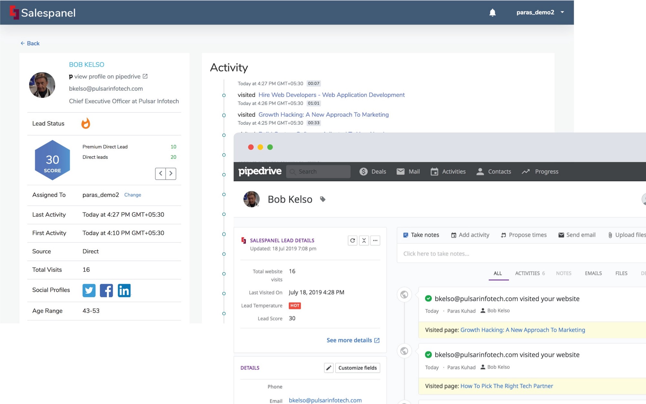This screenshot has width=646, height=404.
Task: Click the collapse icon in Salespanel Lead Details
Action: tap(364, 240)
